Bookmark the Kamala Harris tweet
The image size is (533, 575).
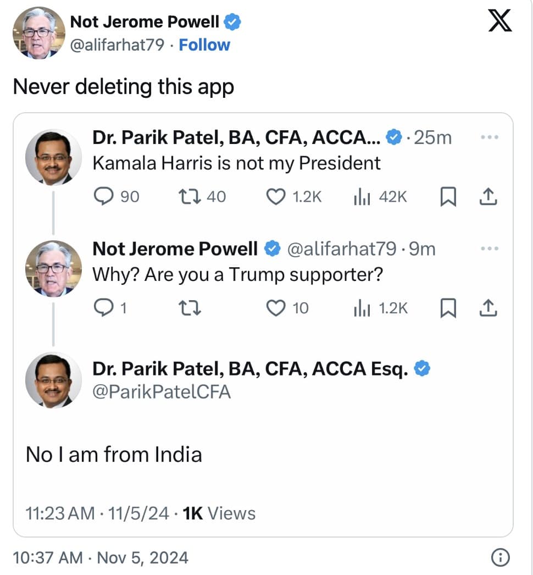448,197
